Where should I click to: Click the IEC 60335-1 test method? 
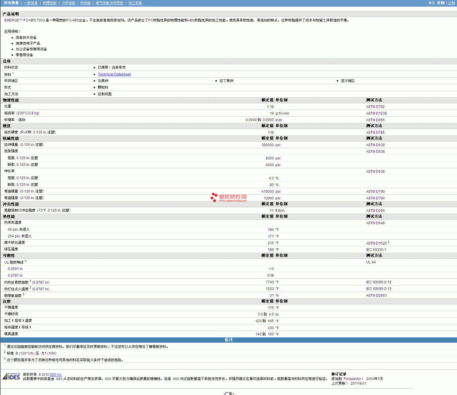pos(376,250)
